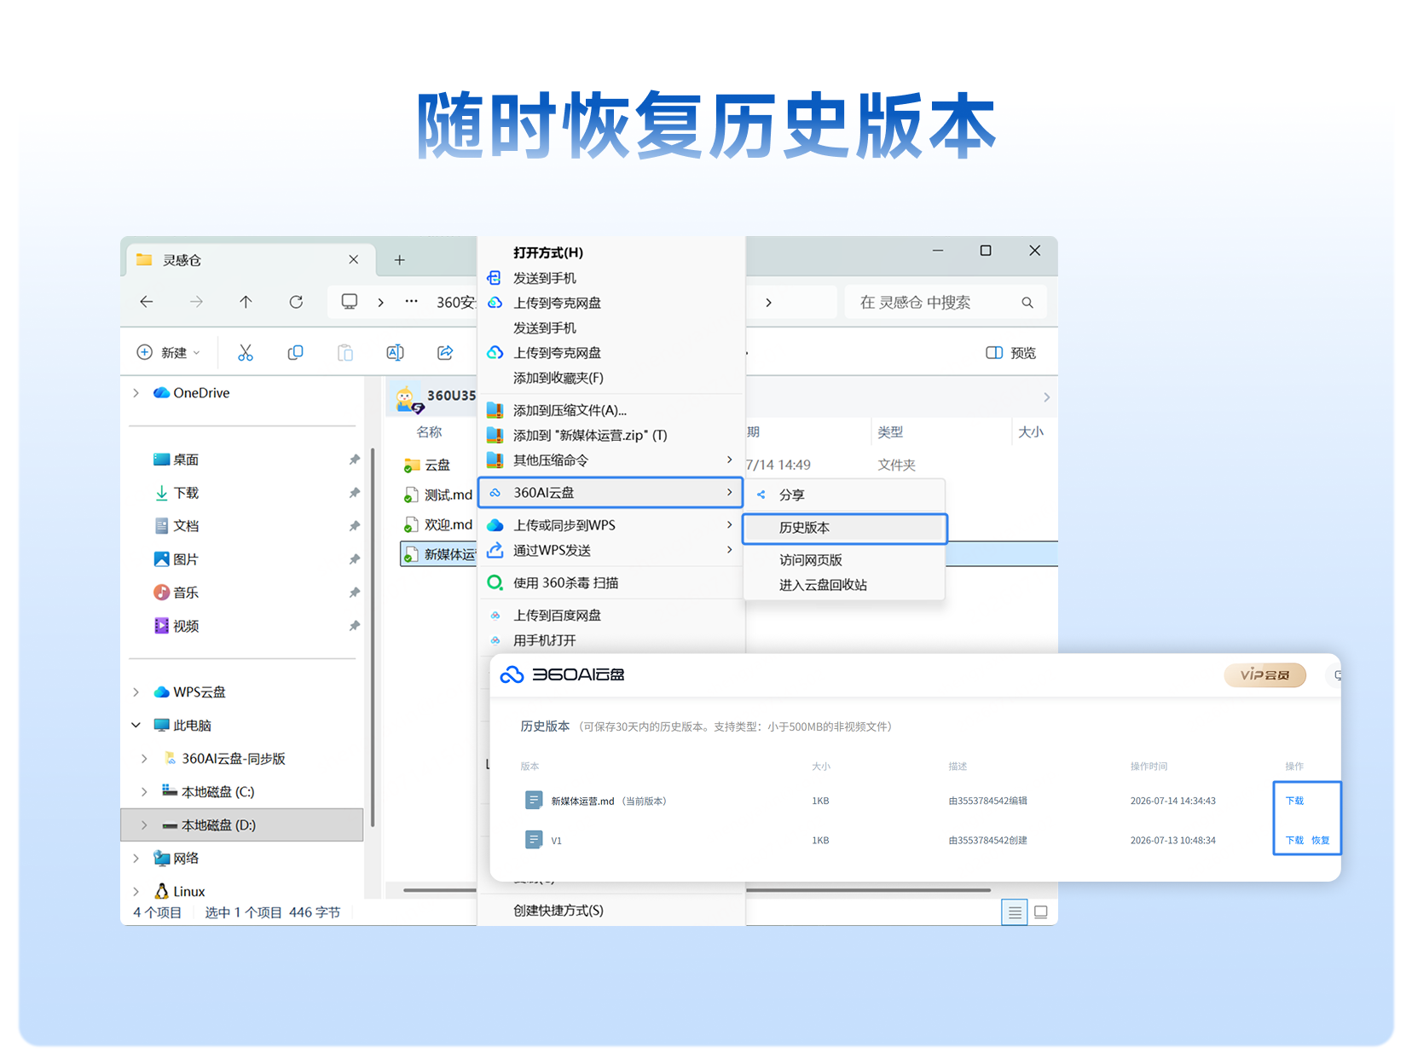Collapse the 此电脑 tree node

136,726
